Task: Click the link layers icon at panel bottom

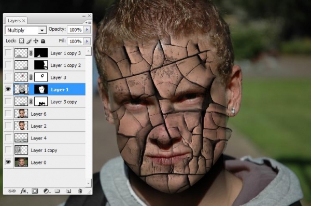Action: pyautogui.click(x=12, y=191)
